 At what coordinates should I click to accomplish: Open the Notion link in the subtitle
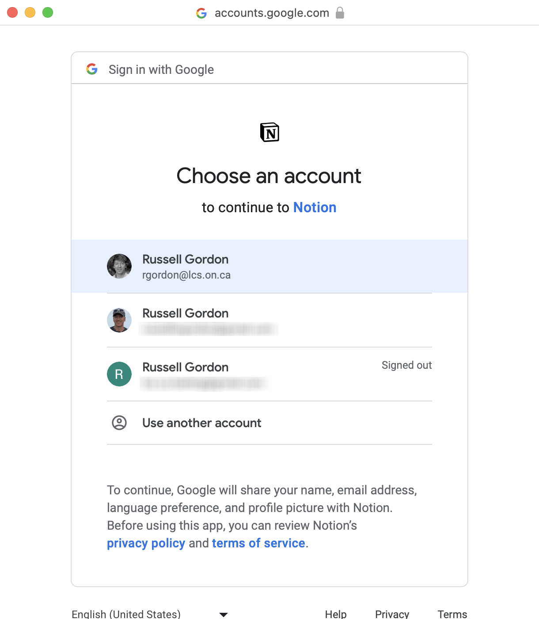coord(315,207)
